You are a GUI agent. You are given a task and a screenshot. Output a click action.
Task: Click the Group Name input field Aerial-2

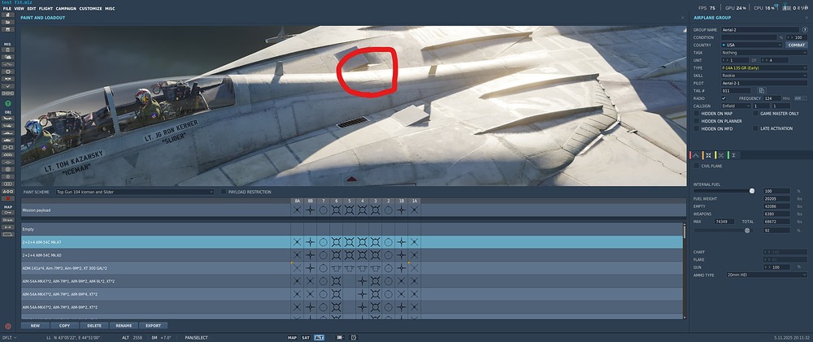(760, 30)
